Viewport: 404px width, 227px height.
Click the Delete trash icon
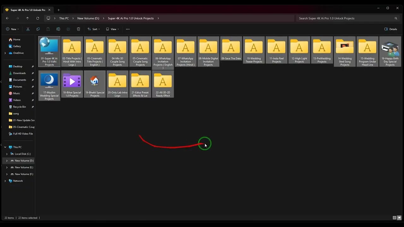78,29
